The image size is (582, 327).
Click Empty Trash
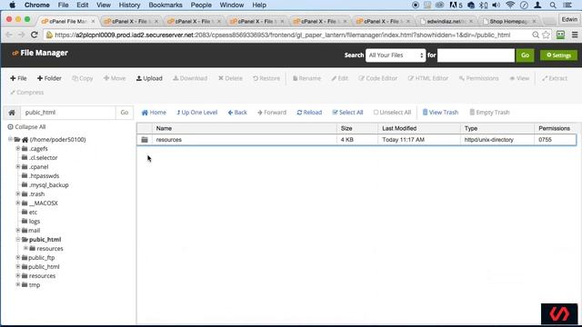point(489,113)
